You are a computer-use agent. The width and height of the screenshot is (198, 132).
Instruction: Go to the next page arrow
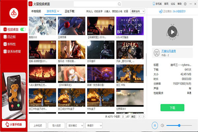click(x=144, y=116)
